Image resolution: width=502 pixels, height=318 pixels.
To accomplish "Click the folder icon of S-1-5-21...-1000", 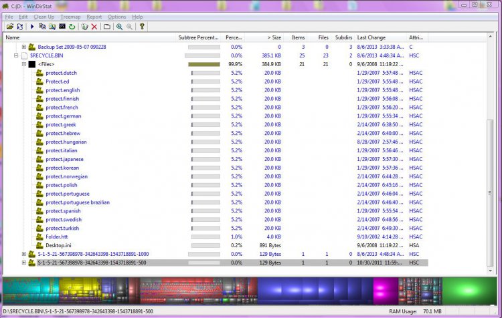I will tap(31, 254).
